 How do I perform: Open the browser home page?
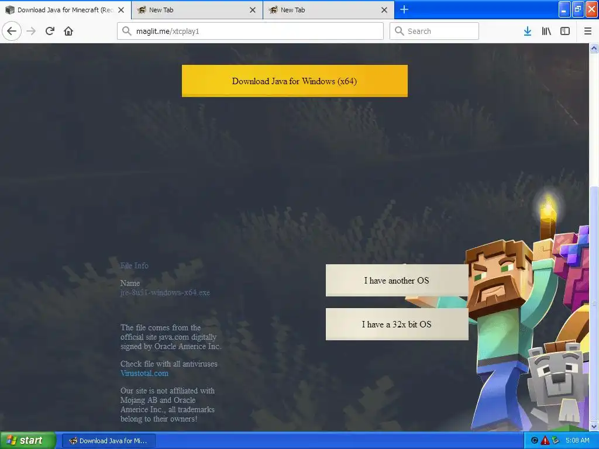click(68, 31)
